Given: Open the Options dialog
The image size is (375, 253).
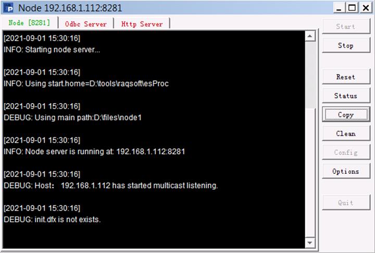Looking at the screenshot, I should tap(346, 171).
